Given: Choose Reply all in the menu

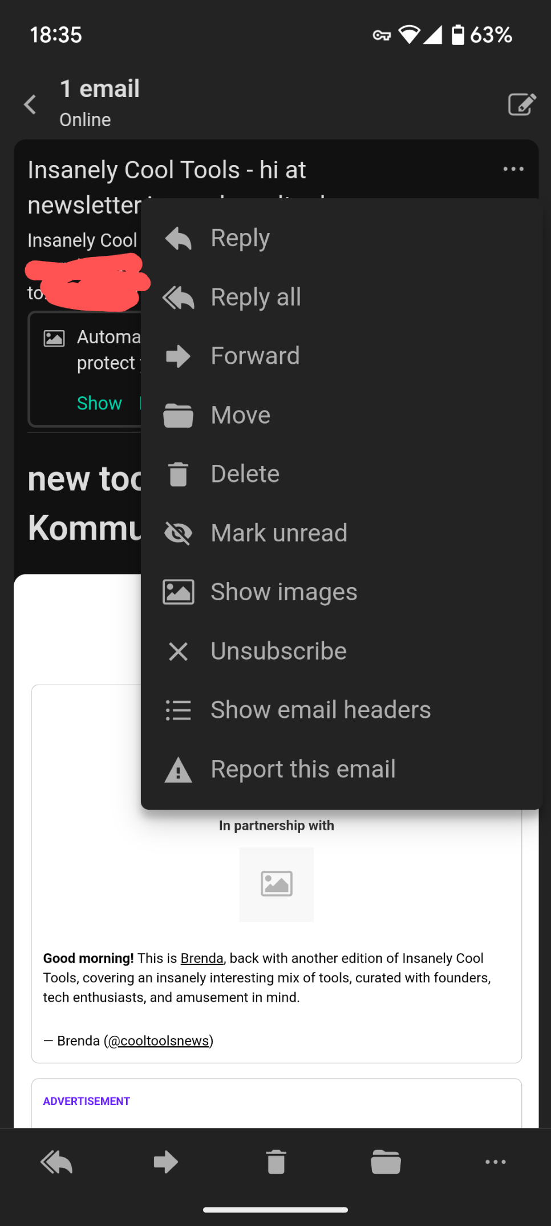Looking at the screenshot, I should [x=256, y=298].
